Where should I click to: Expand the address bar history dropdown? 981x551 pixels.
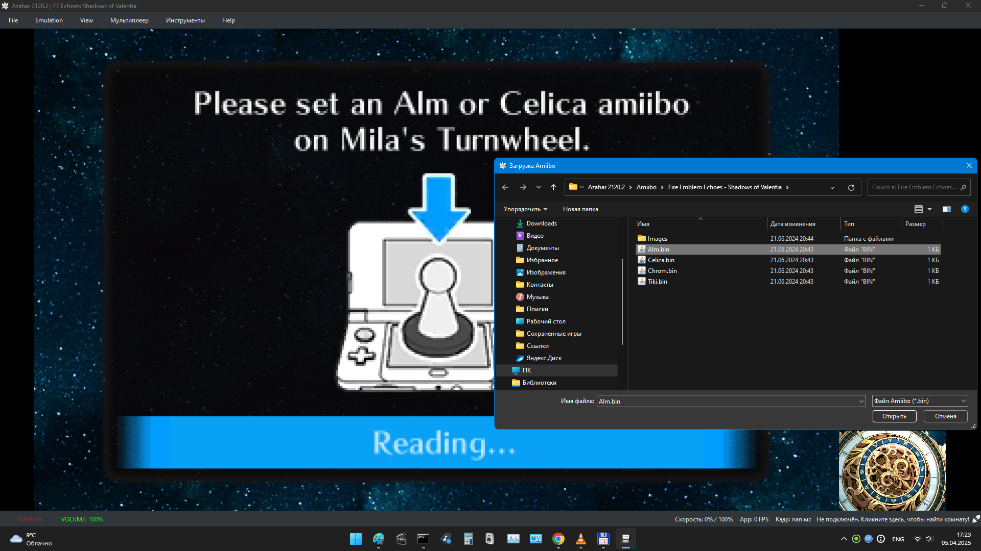pyautogui.click(x=832, y=188)
